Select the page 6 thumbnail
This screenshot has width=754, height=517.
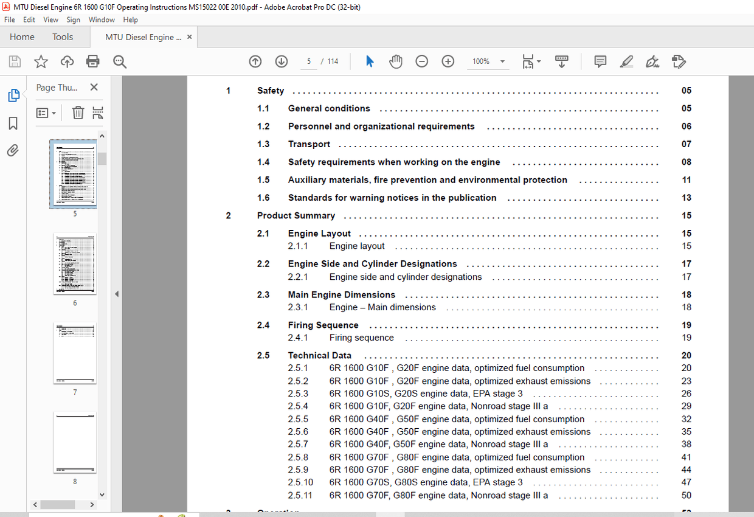[75, 265]
